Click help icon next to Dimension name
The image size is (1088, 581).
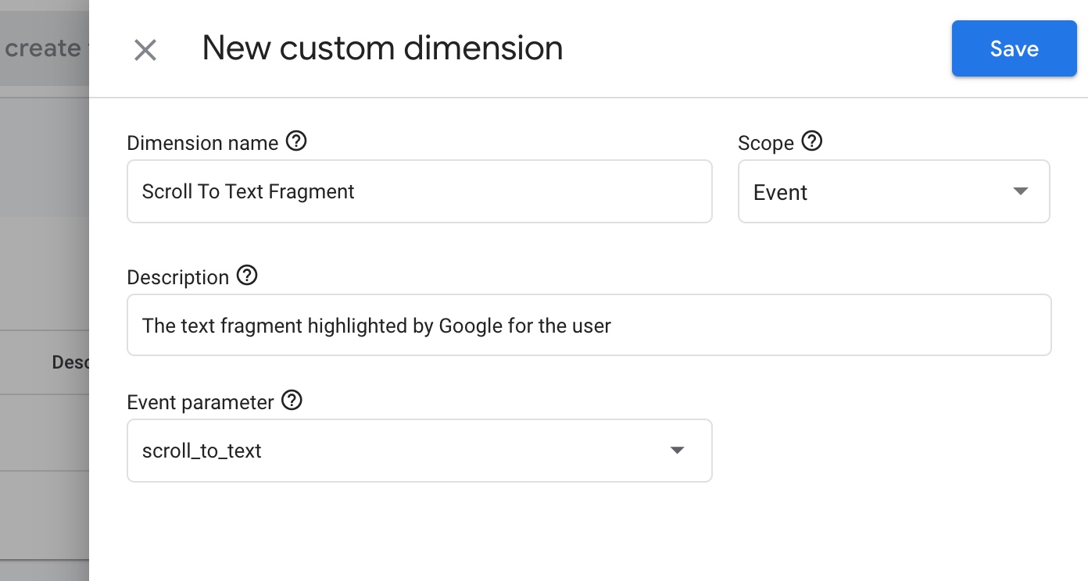tap(296, 141)
